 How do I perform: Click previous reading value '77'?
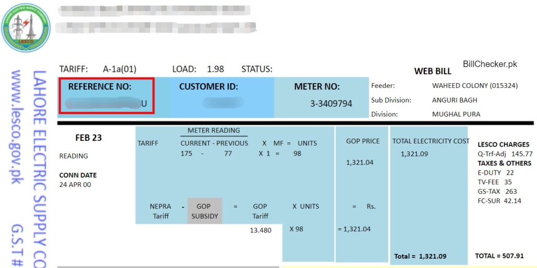(228, 154)
